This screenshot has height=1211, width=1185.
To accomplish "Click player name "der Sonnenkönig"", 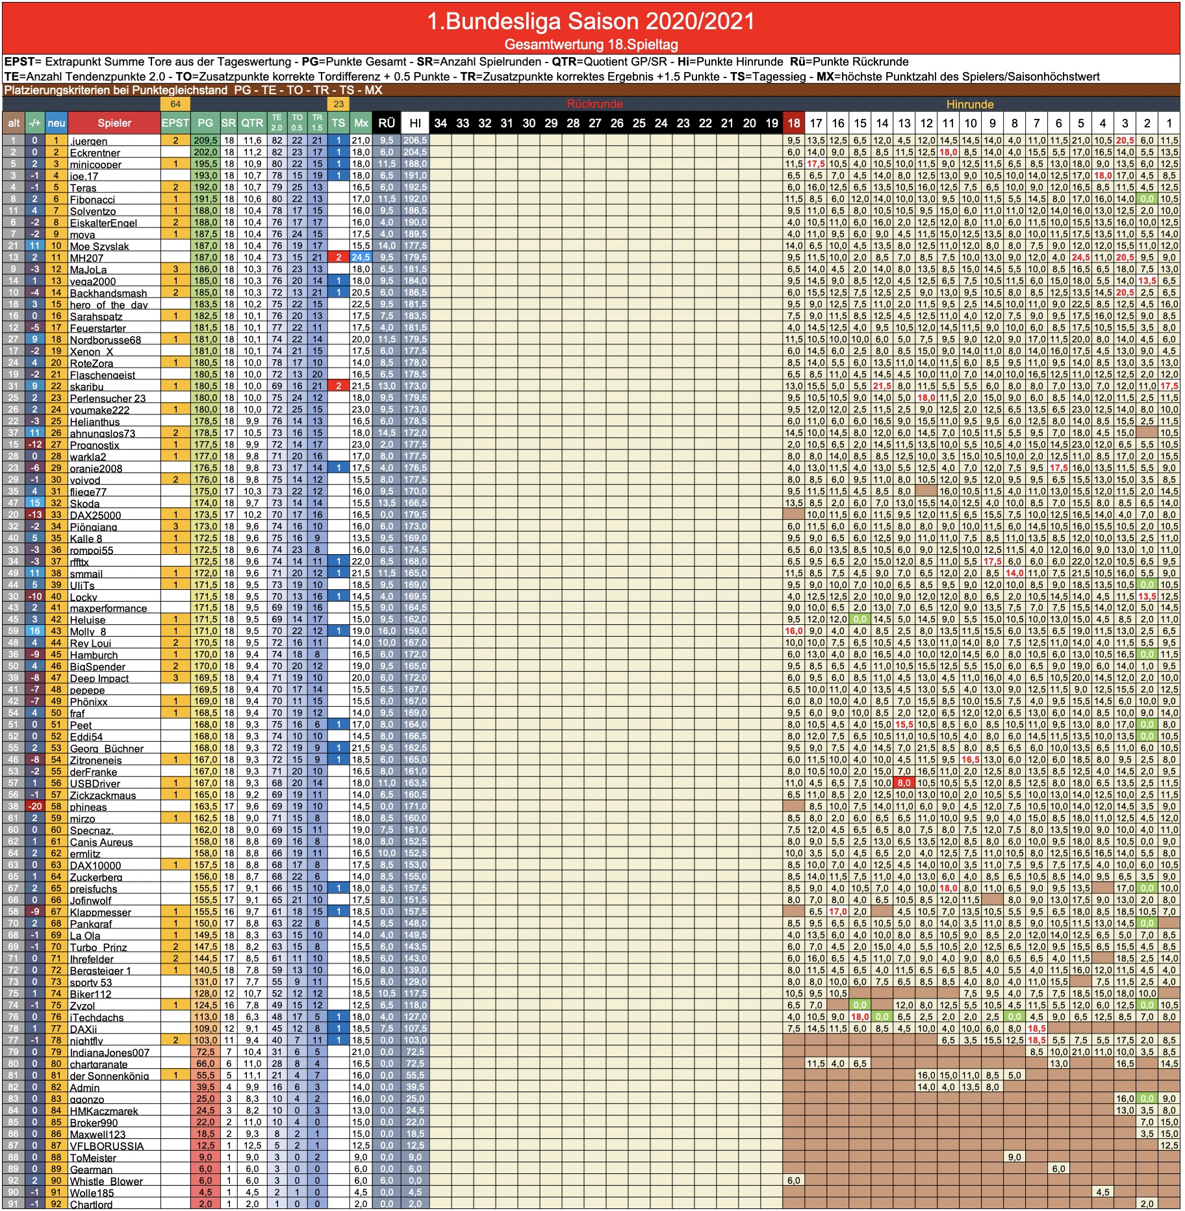I will (x=109, y=1075).
